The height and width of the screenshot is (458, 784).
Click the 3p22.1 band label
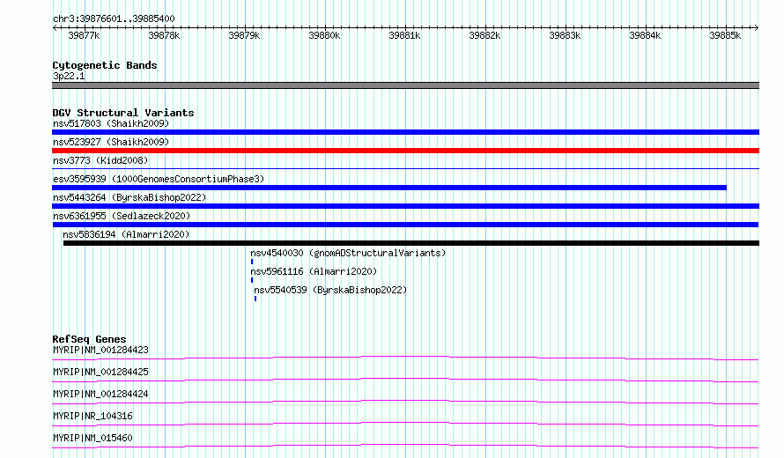[69, 76]
